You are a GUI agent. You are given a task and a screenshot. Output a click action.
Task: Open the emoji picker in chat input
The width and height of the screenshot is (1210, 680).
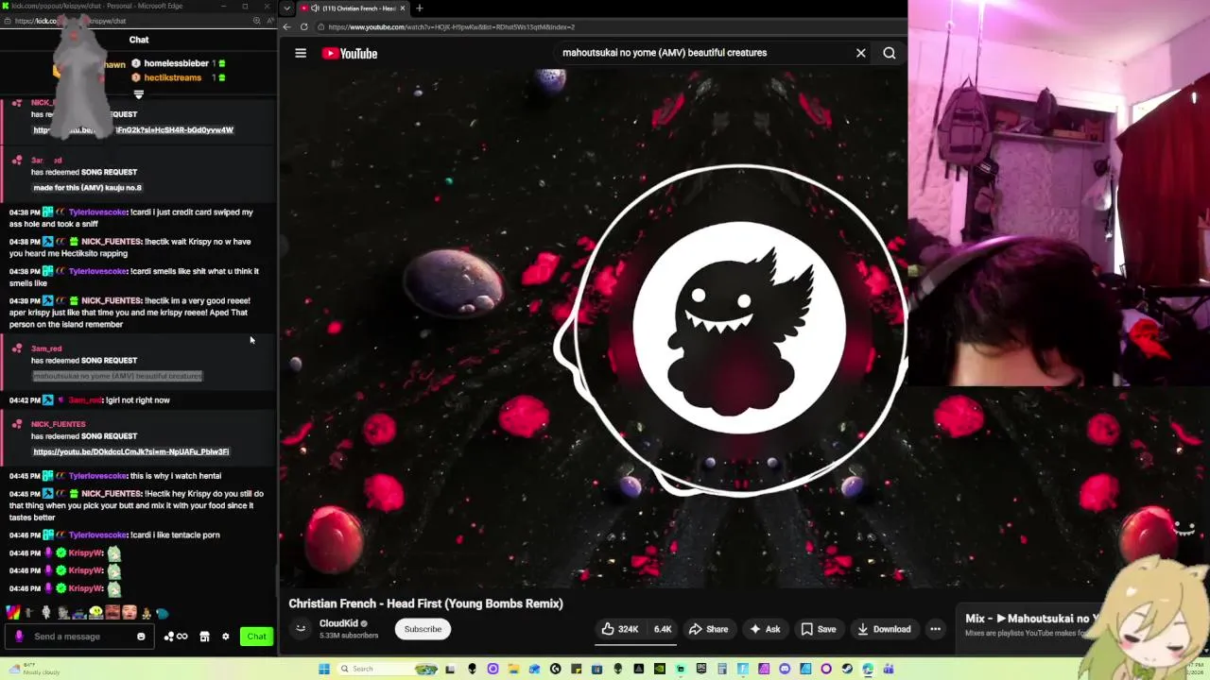[141, 637]
